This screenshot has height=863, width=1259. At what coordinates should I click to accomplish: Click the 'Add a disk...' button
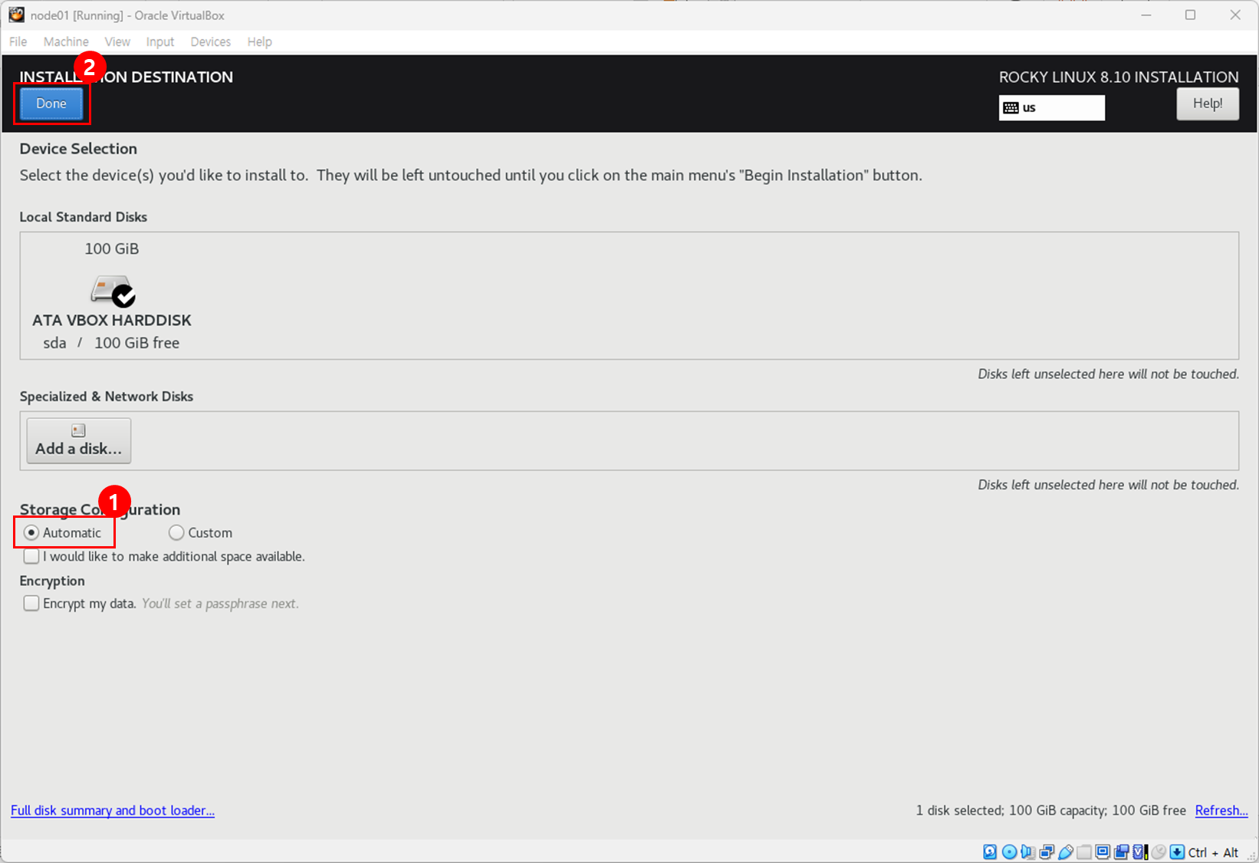pyautogui.click(x=79, y=440)
